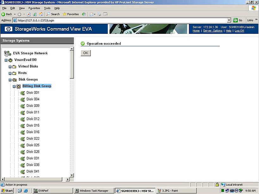Click the Disk 009 icon
259x194 pixels.
[x=22, y=106]
